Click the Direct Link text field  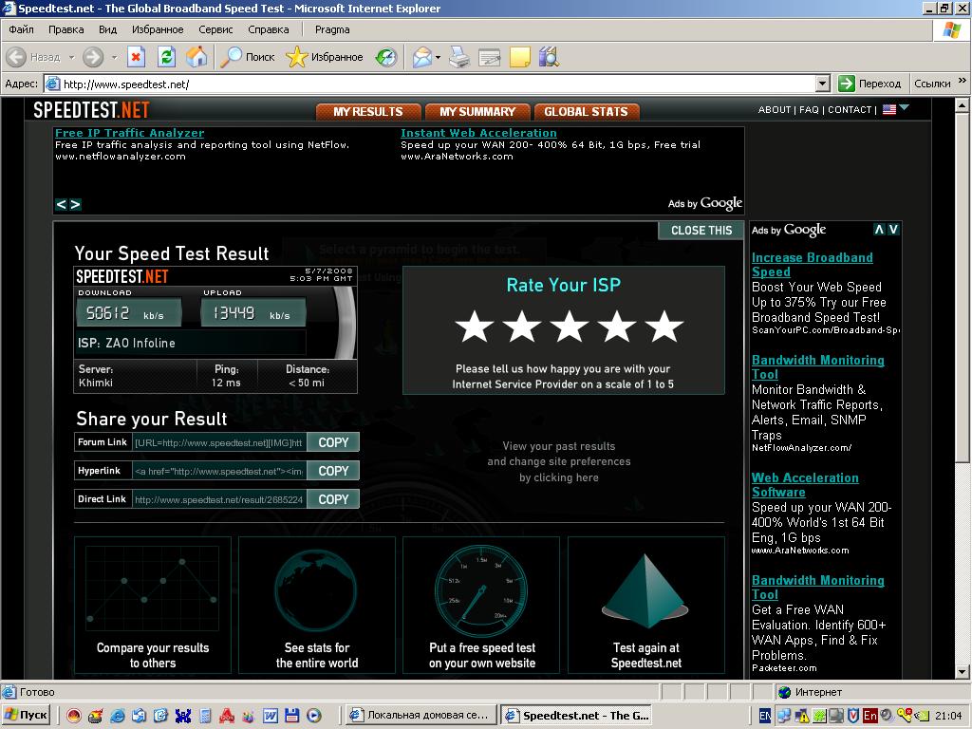(219, 499)
